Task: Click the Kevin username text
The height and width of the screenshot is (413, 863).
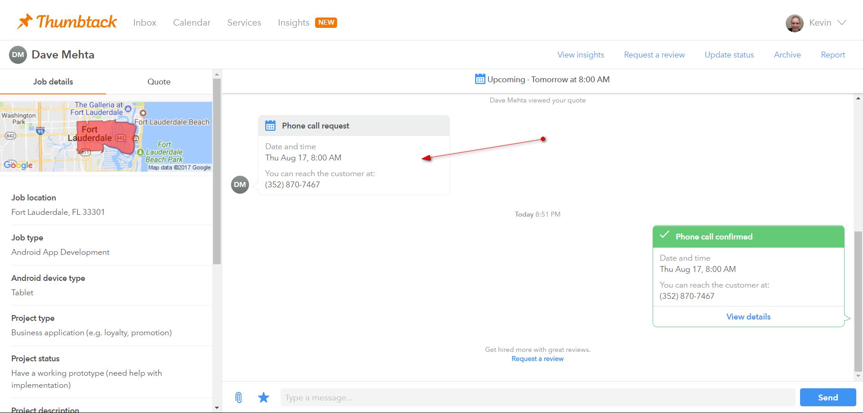Action: click(x=820, y=22)
